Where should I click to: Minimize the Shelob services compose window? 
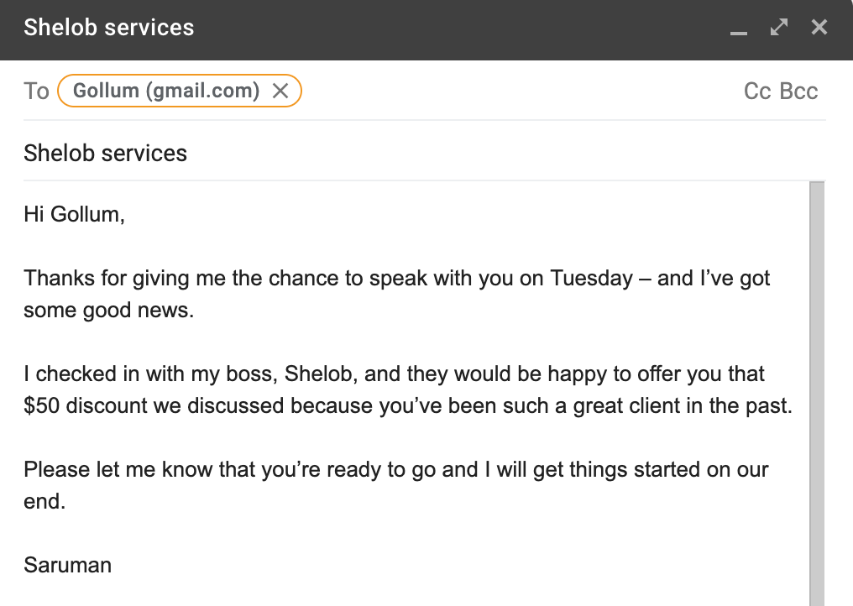737,30
